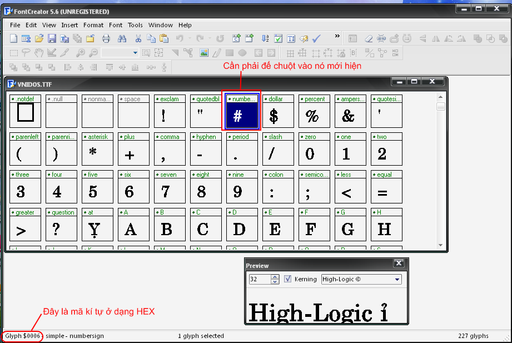Viewport: 512px width, 343px height.
Task: Click the calendar checkmark icon
Action: pos(278,38)
